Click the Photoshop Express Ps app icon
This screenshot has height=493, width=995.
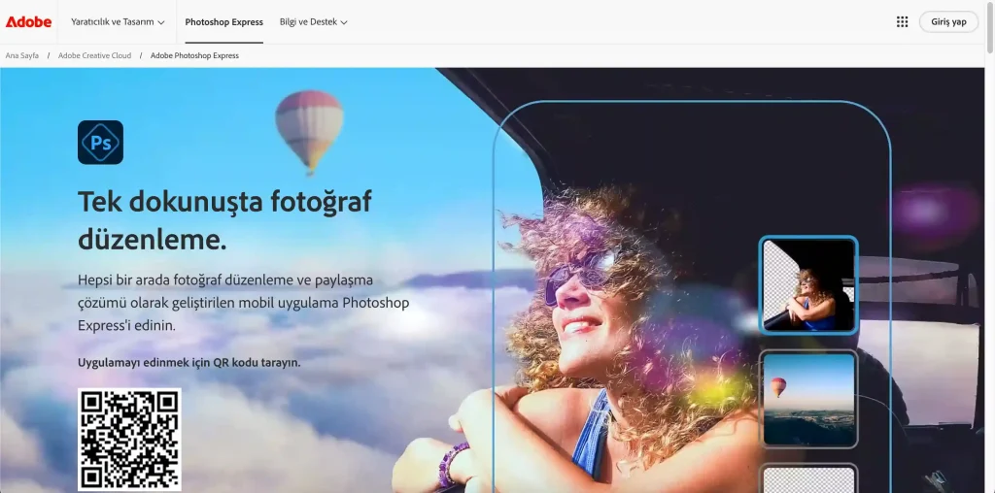[100, 143]
